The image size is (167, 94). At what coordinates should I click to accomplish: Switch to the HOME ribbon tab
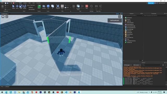(x=20, y=3)
